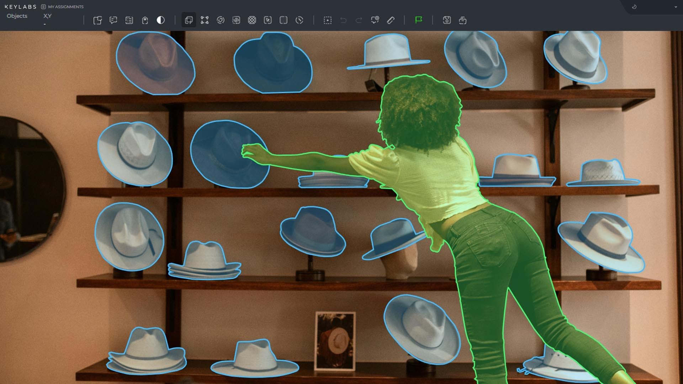This screenshot has width=683, height=384.
Task: Undo the last annotation action
Action: click(x=343, y=20)
